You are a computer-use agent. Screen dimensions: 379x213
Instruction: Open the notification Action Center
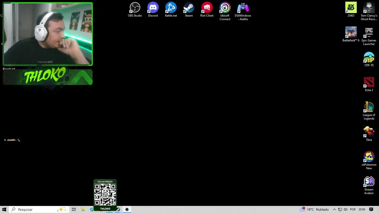[371, 209]
